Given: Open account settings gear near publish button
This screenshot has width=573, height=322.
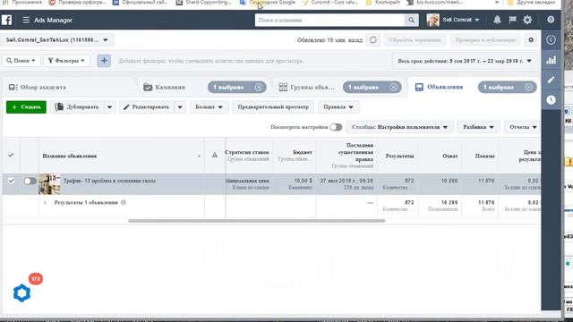Looking at the screenshot, I should pos(531,39).
